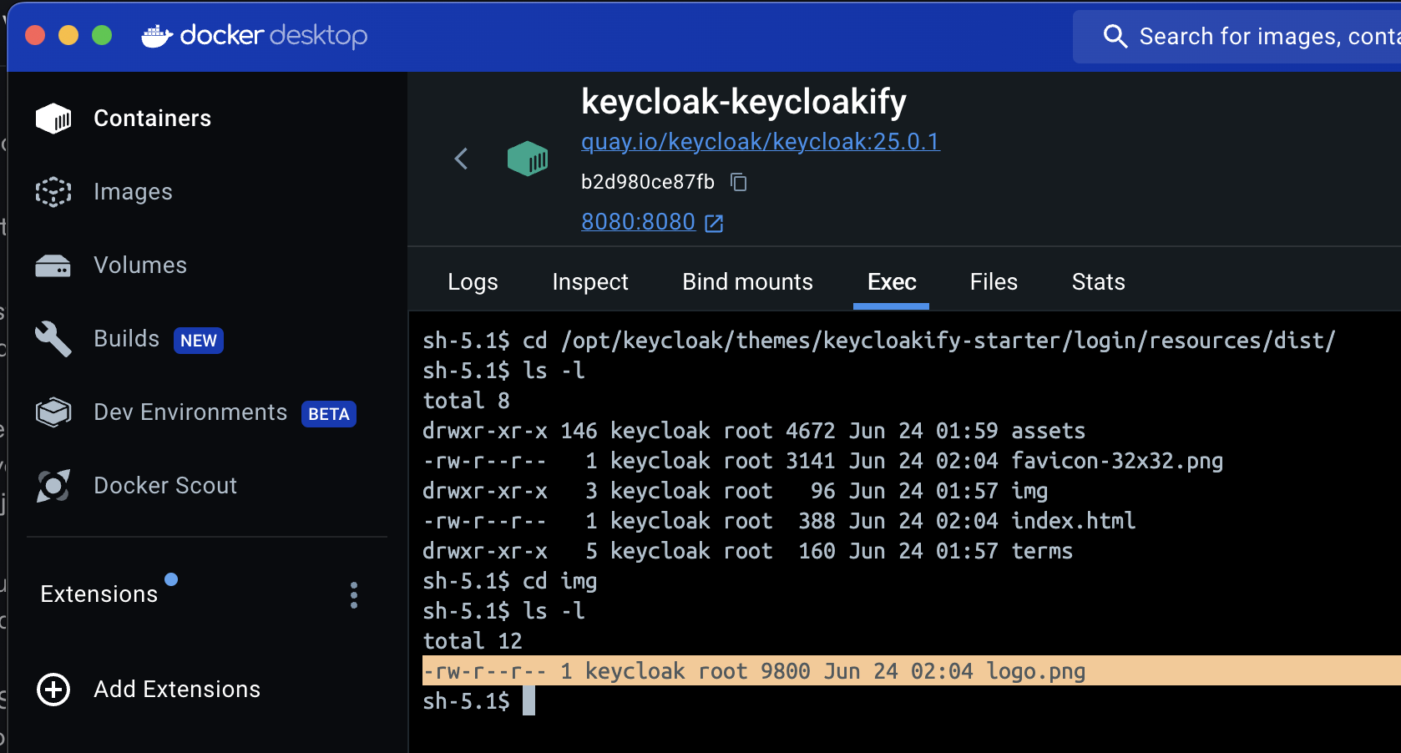Select the Exec tab
The width and height of the screenshot is (1401, 753).
892,282
